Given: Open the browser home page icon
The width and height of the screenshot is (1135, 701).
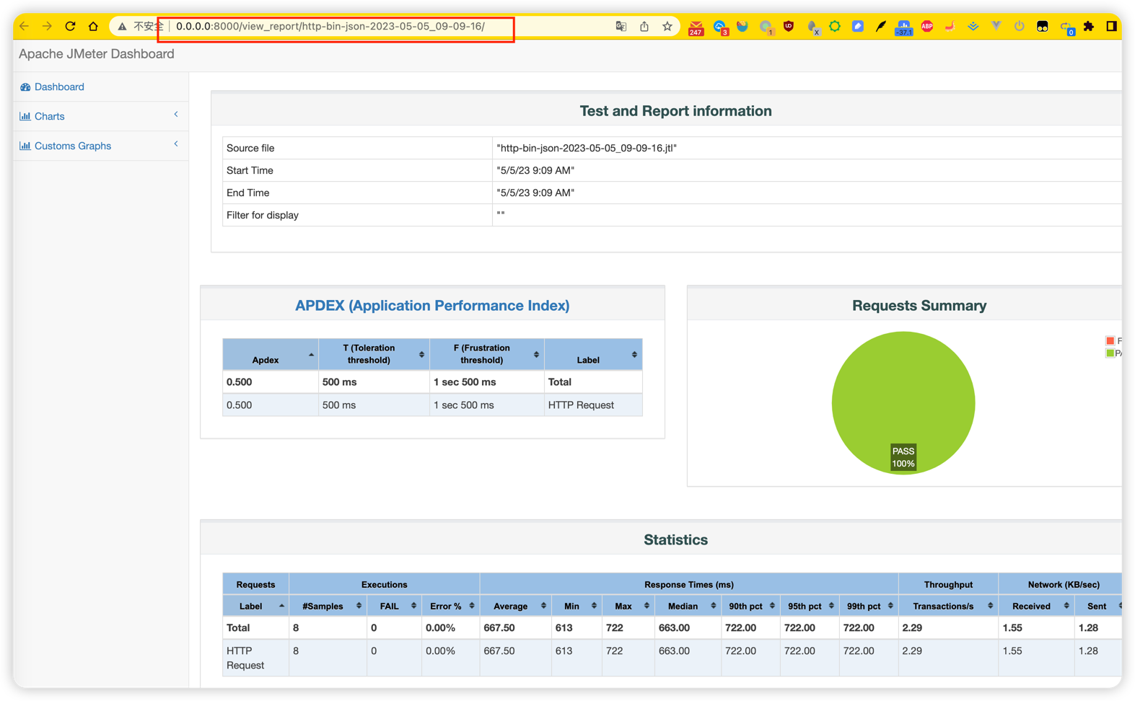Looking at the screenshot, I should pyautogui.click(x=93, y=27).
